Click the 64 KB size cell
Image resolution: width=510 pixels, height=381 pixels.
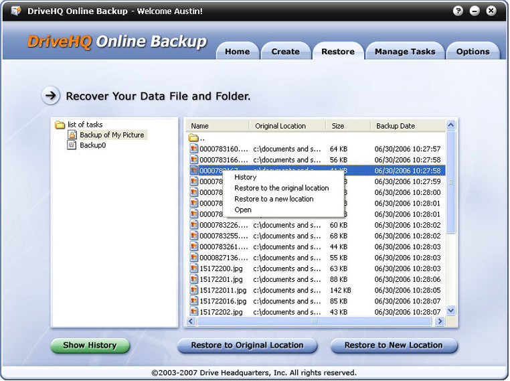coord(339,149)
